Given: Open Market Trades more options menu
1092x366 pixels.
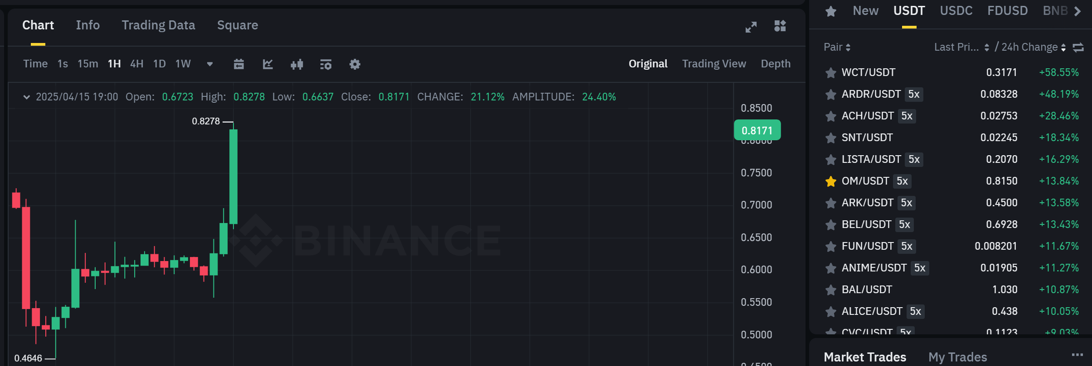Looking at the screenshot, I should pos(1077,355).
